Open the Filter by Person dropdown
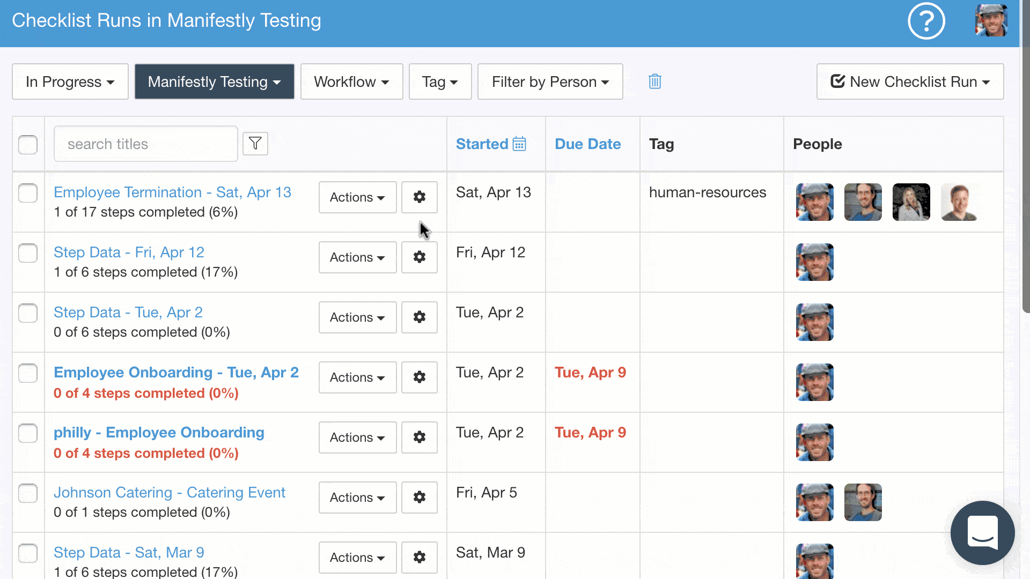Image resolution: width=1030 pixels, height=579 pixels. click(x=550, y=81)
